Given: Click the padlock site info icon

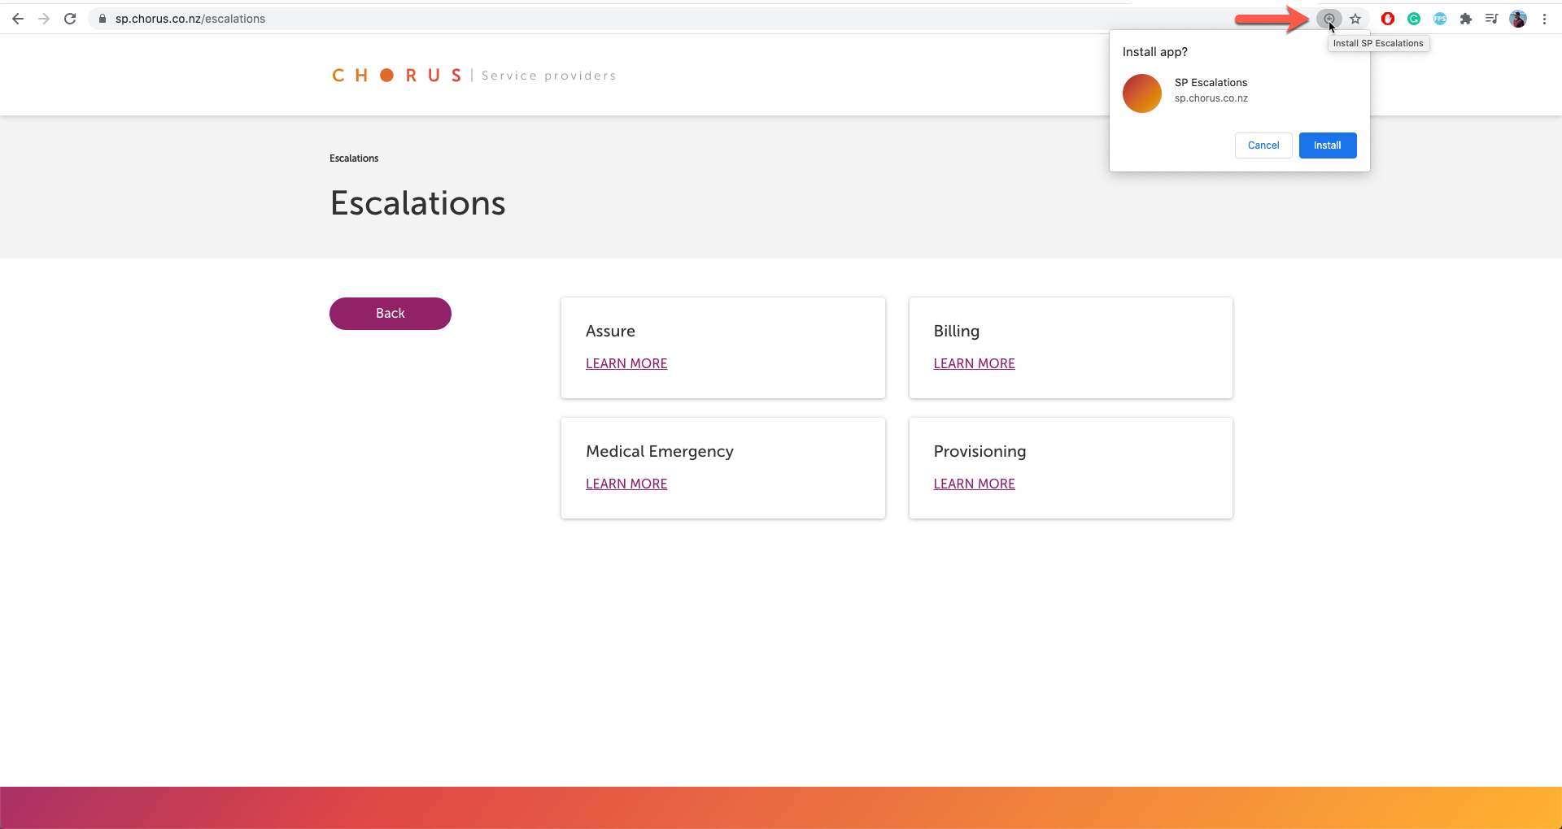Looking at the screenshot, I should (x=103, y=19).
